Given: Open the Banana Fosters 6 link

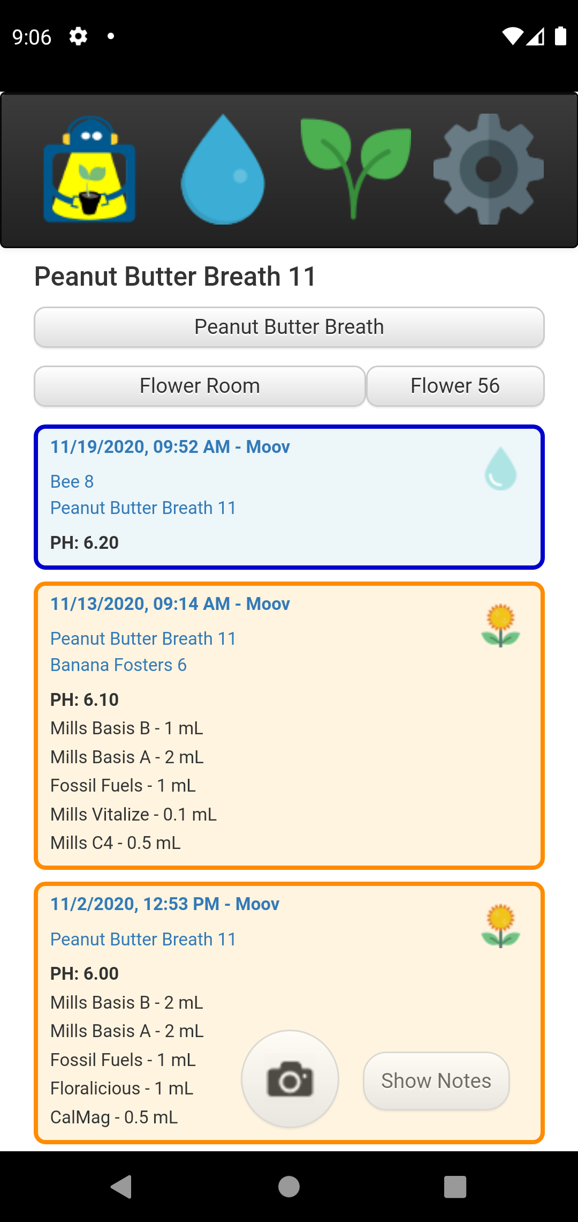Looking at the screenshot, I should tap(118, 665).
